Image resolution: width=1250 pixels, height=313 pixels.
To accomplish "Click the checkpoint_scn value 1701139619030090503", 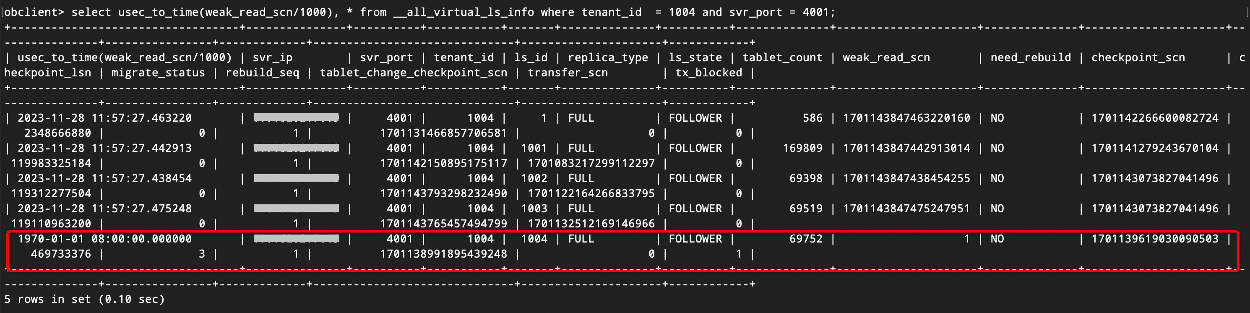I will [x=1155, y=239].
